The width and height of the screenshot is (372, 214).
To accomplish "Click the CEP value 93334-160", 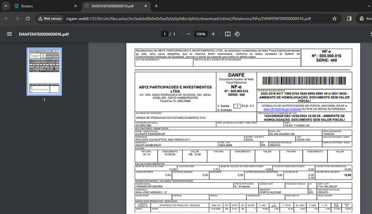I will tap(303, 140).
